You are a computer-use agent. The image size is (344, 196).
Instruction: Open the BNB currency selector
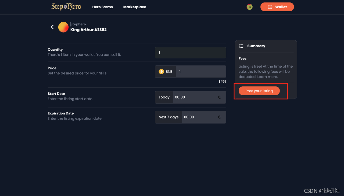[x=166, y=72]
